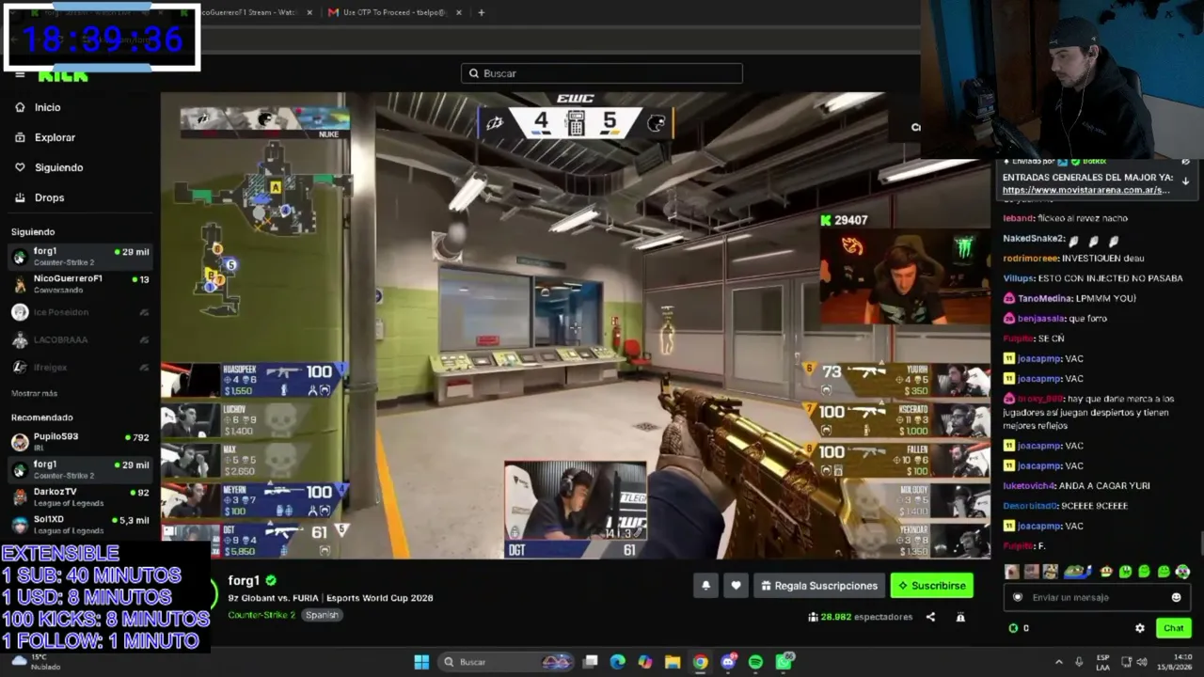Click the system tray microphone icon
This screenshot has height=677, width=1204.
click(1079, 662)
